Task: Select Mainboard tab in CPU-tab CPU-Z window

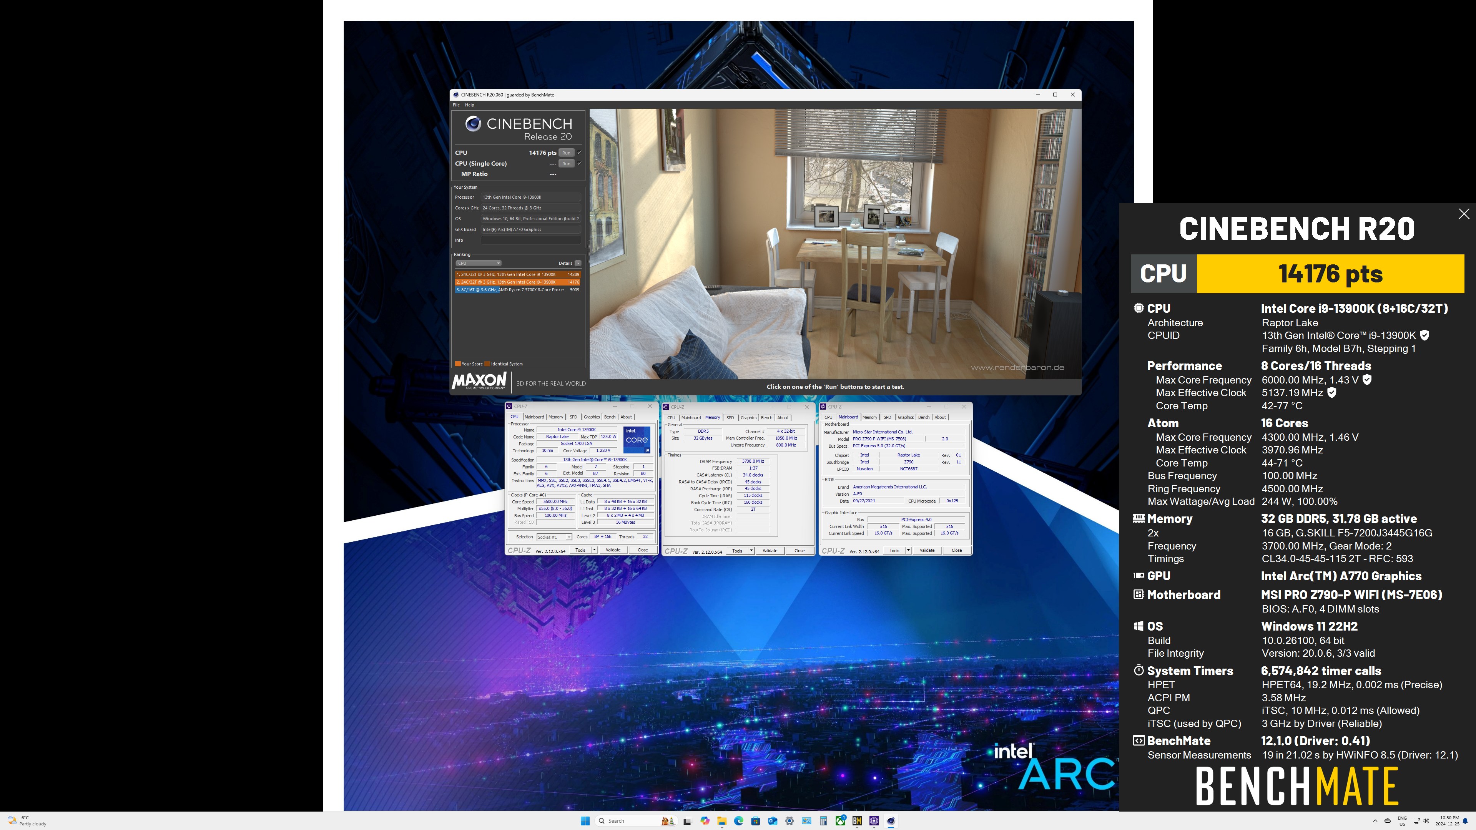Action: click(x=534, y=417)
